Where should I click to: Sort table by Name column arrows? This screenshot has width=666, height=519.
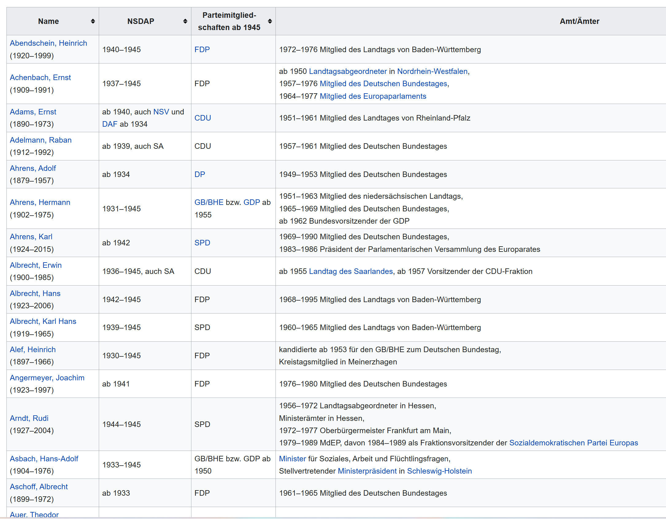point(93,21)
